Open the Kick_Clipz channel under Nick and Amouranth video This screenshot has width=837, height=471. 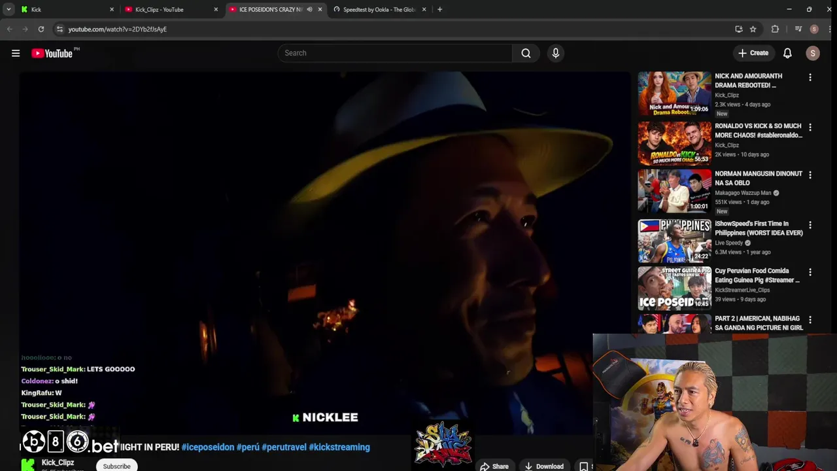pyautogui.click(x=726, y=95)
